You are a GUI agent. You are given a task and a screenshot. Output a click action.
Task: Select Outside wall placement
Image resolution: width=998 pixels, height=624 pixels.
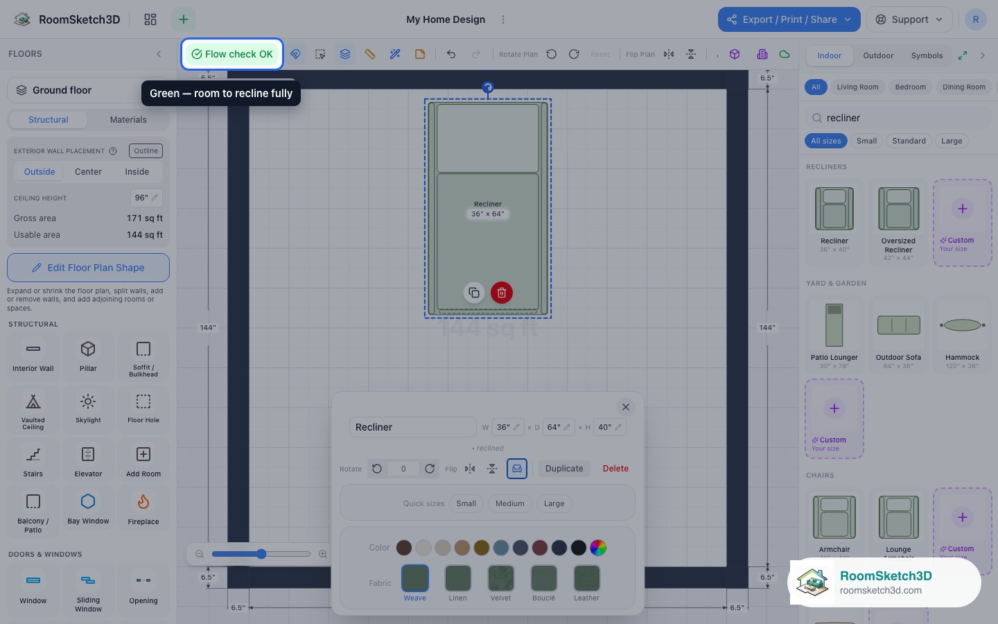click(x=40, y=172)
